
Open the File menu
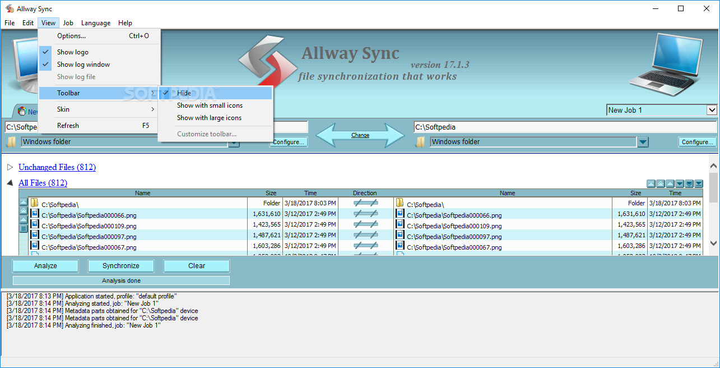10,23
